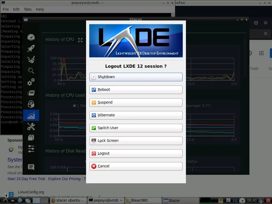Click EN keyboard layout indicator
The width and height of the screenshot is (272, 204).
[235, 201]
